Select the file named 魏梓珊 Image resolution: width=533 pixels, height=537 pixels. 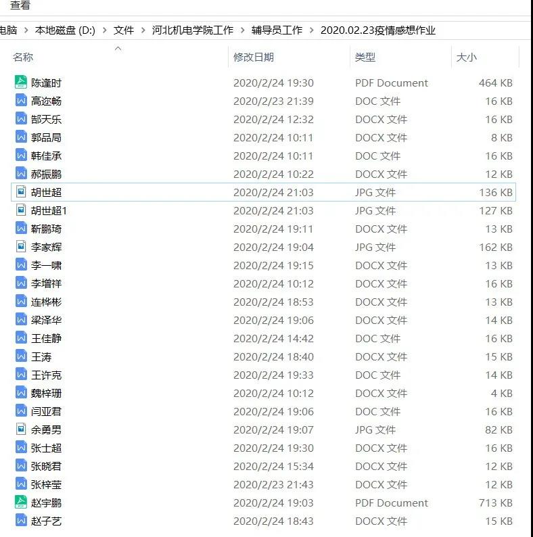pos(46,393)
